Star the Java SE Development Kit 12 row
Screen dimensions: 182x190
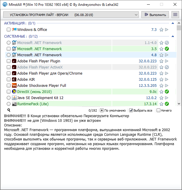tap(161, 98)
